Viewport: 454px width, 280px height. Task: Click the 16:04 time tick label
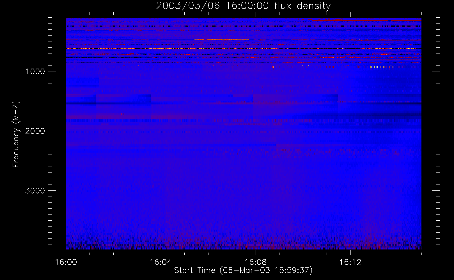click(161, 262)
